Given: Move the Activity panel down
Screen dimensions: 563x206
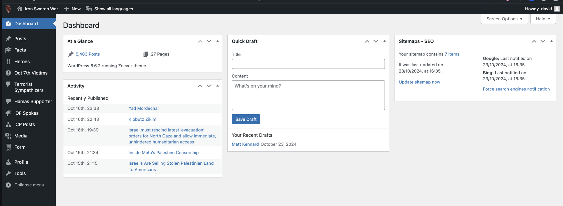Looking at the screenshot, I should (x=209, y=86).
